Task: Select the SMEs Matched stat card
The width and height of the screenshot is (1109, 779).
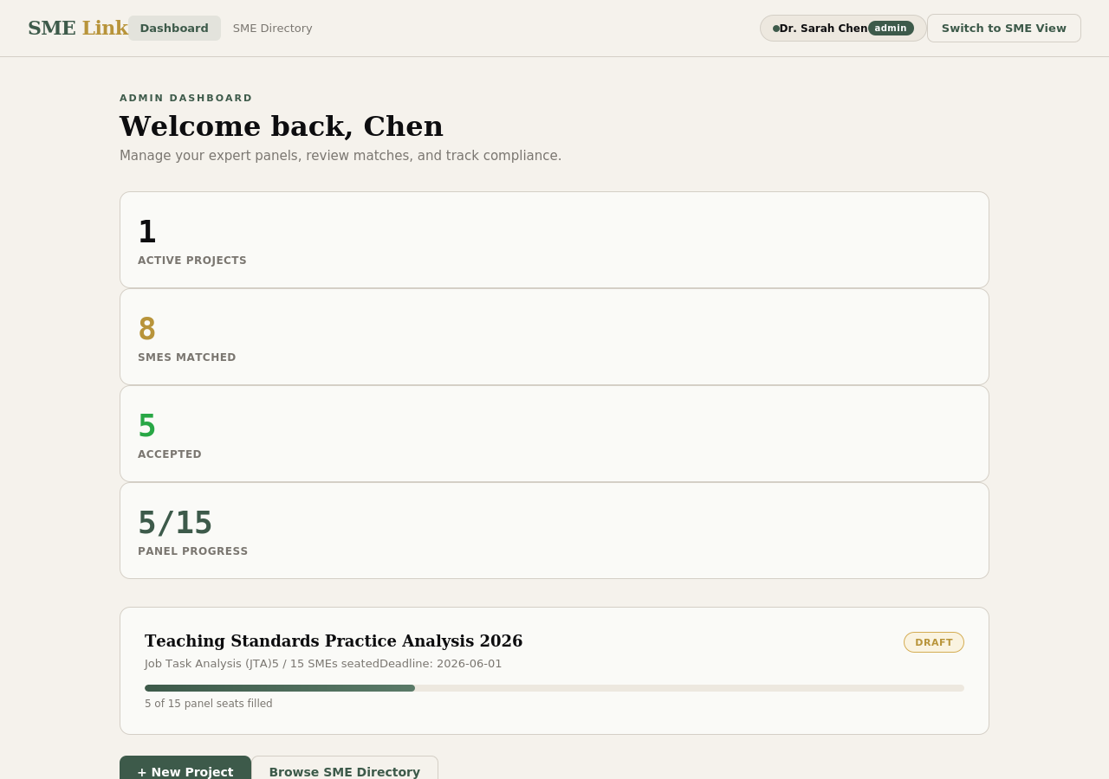Action: 554,337
